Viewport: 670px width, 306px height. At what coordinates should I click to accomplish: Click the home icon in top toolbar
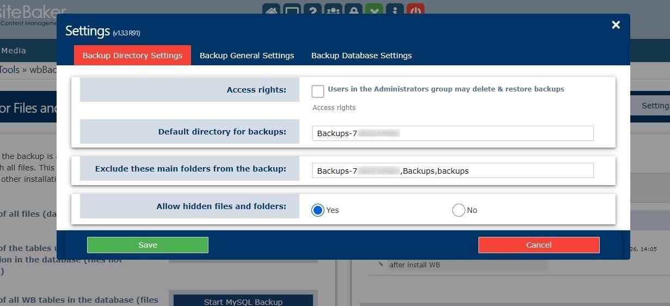click(271, 10)
